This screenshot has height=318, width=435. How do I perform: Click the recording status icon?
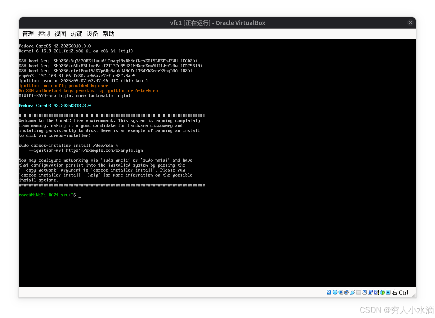tap(370, 292)
